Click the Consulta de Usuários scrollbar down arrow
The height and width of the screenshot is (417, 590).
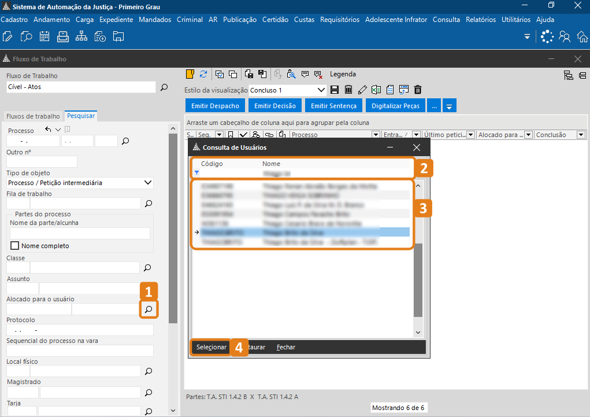pyautogui.click(x=418, y=332)
